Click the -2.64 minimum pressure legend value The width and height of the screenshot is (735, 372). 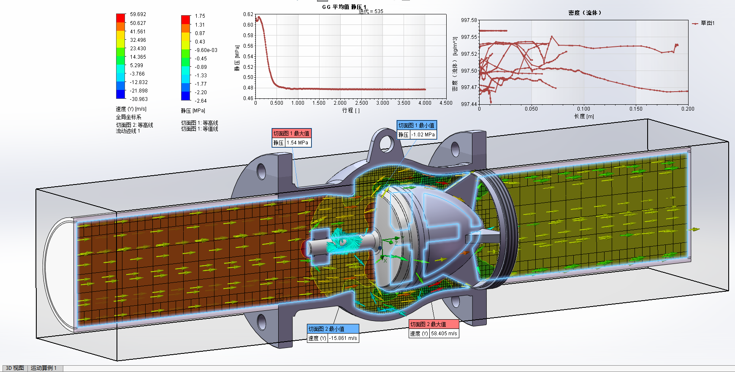click(201, 101)
